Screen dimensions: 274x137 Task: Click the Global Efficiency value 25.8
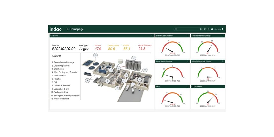(x=142, y=49)
